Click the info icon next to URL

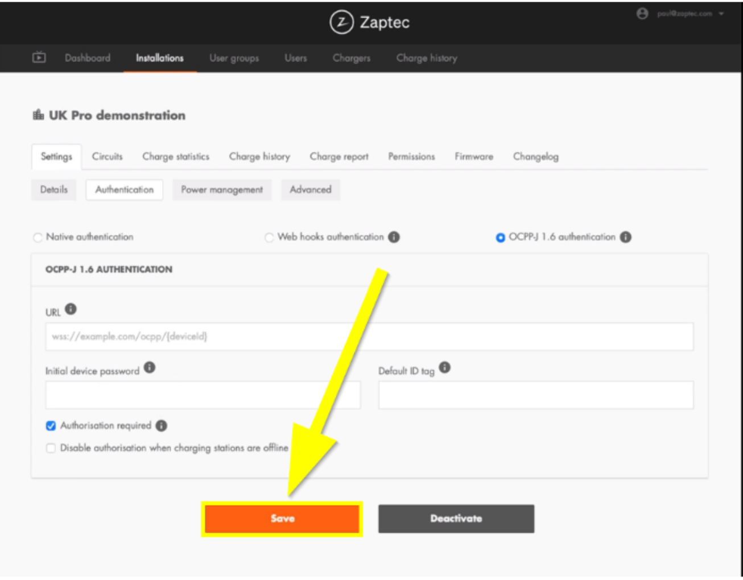pyautogui.click(x=71, y=309)
